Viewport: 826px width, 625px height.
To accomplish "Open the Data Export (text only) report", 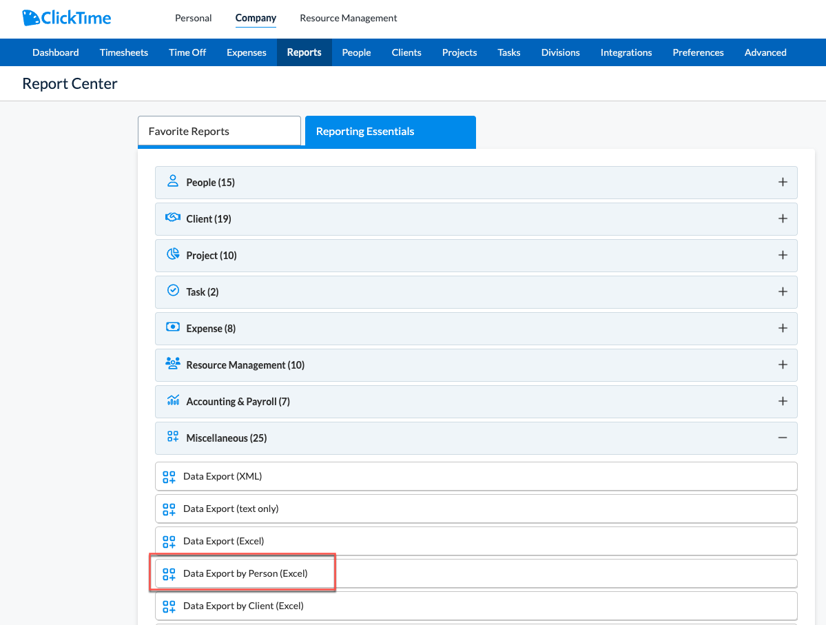I will click(476, 509).
